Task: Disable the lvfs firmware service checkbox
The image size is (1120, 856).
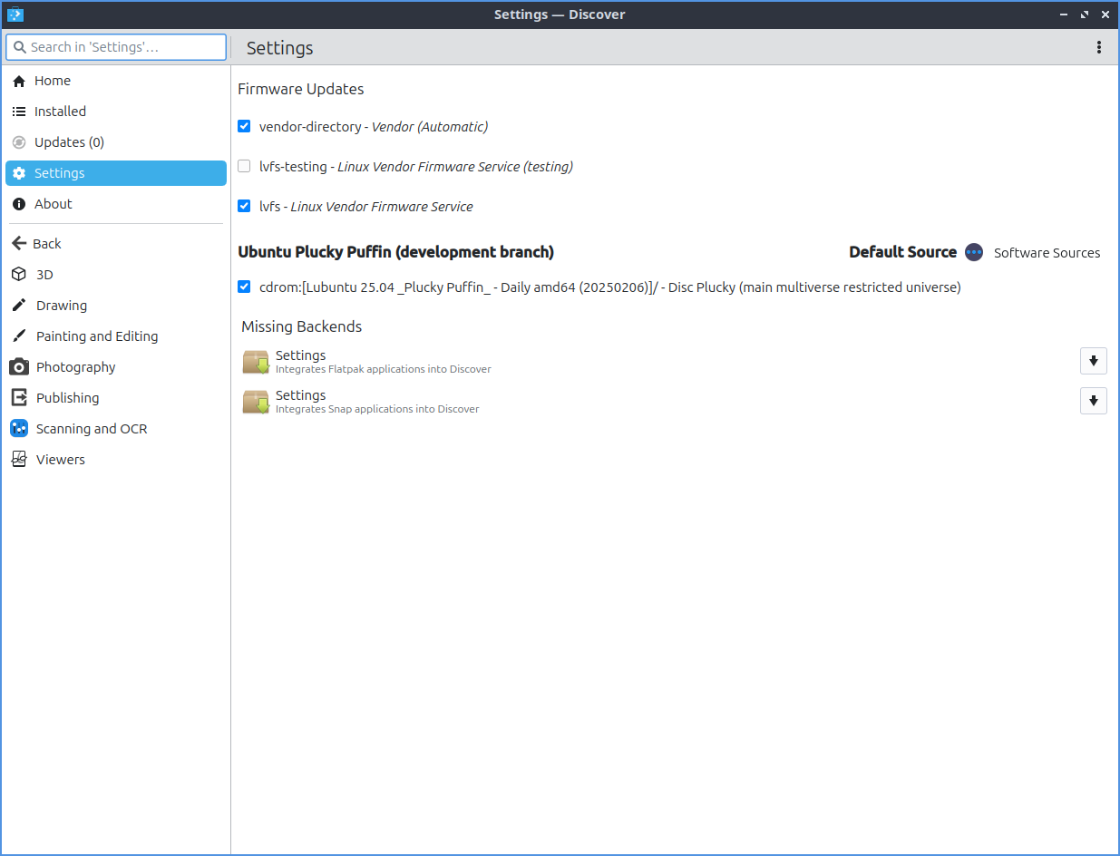Action: click(244, 207)
